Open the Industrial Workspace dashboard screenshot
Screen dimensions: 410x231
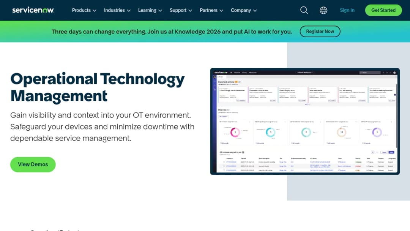[305, 121]
